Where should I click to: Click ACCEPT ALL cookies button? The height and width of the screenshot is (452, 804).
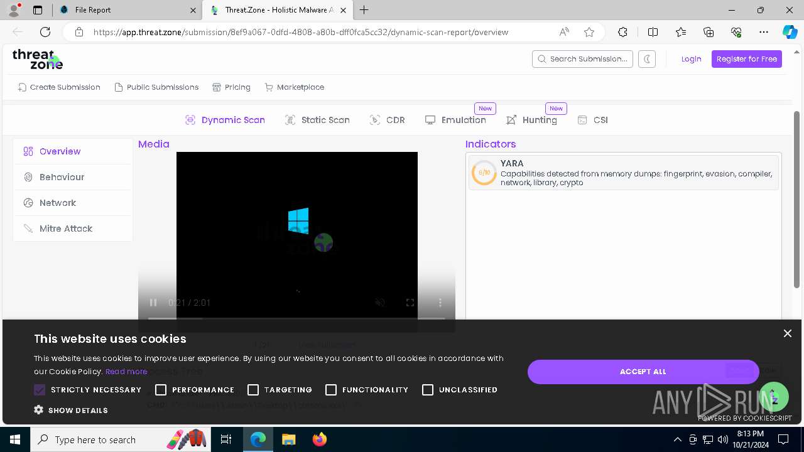643,372
